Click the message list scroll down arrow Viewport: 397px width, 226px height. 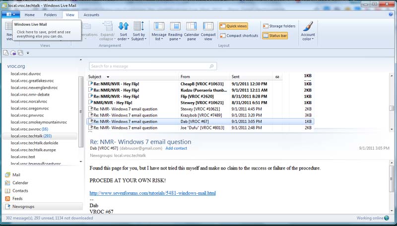[x=392, y=129]
